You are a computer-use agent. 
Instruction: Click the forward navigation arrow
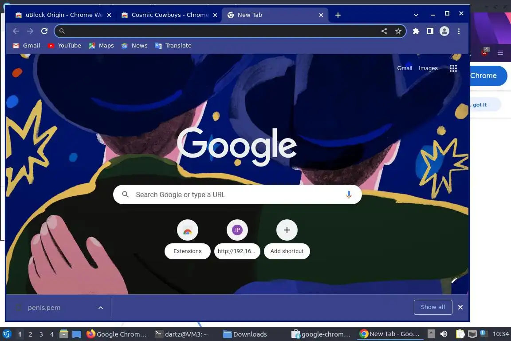(x=30, y=31)
